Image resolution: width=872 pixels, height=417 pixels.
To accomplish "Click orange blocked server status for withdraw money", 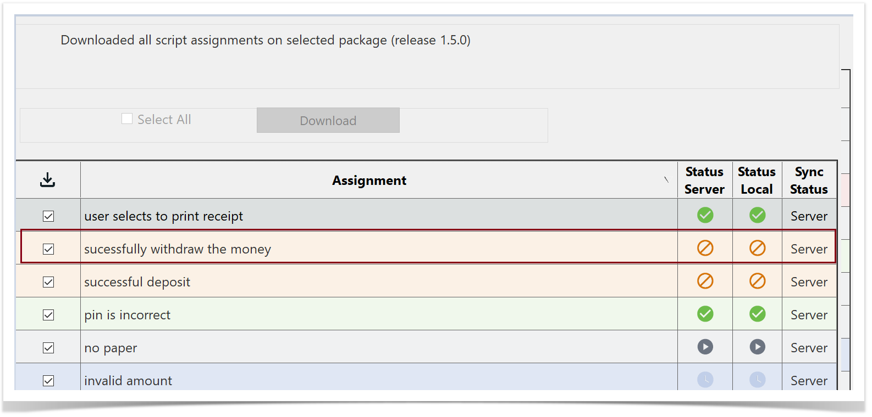I will pos(705,248).
